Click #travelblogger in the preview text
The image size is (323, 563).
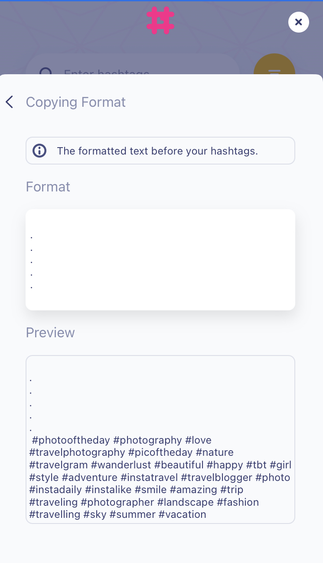216,477
